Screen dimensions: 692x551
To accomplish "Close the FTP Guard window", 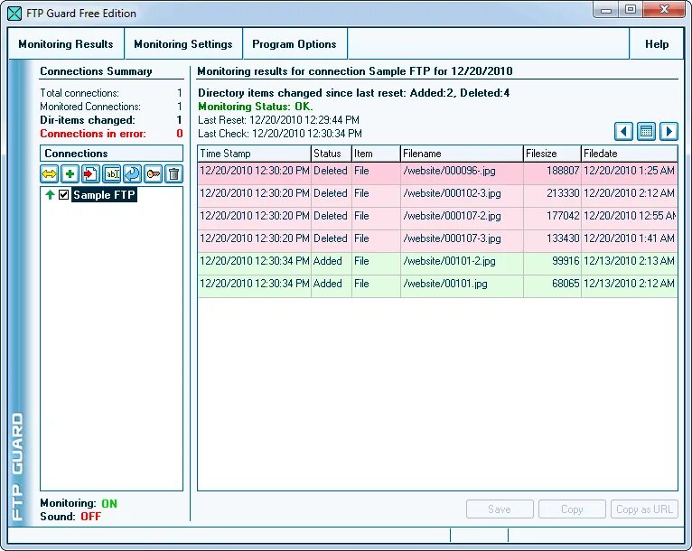I will pos(664,10).
